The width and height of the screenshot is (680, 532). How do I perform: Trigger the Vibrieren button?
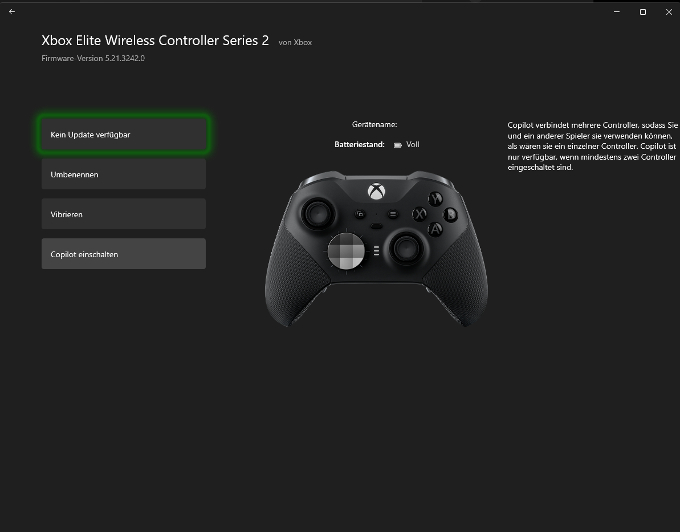[124, 214]
